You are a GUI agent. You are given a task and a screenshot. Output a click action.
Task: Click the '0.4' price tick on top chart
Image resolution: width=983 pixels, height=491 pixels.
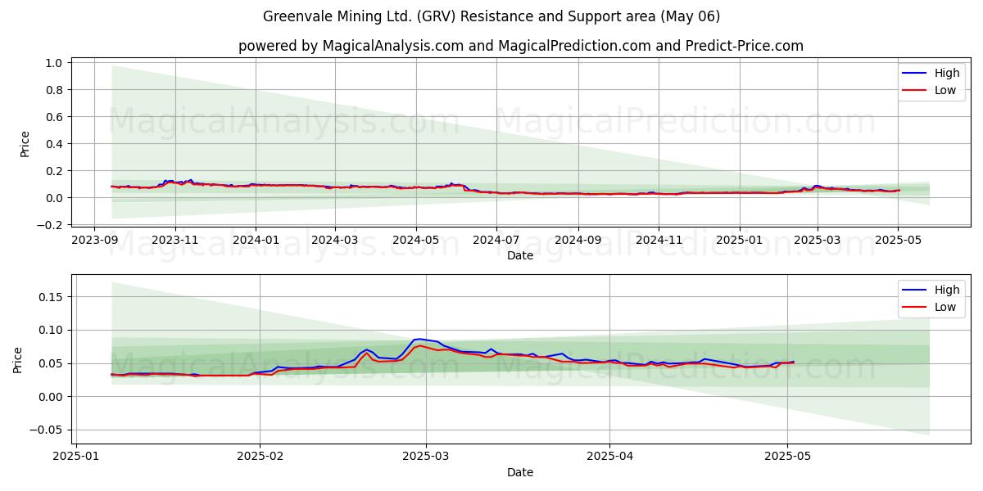coord(55,144)
